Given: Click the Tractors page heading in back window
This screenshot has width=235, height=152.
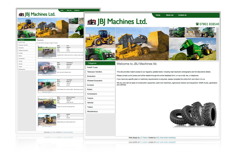Looking at the screenshot, I should (40, 40).
